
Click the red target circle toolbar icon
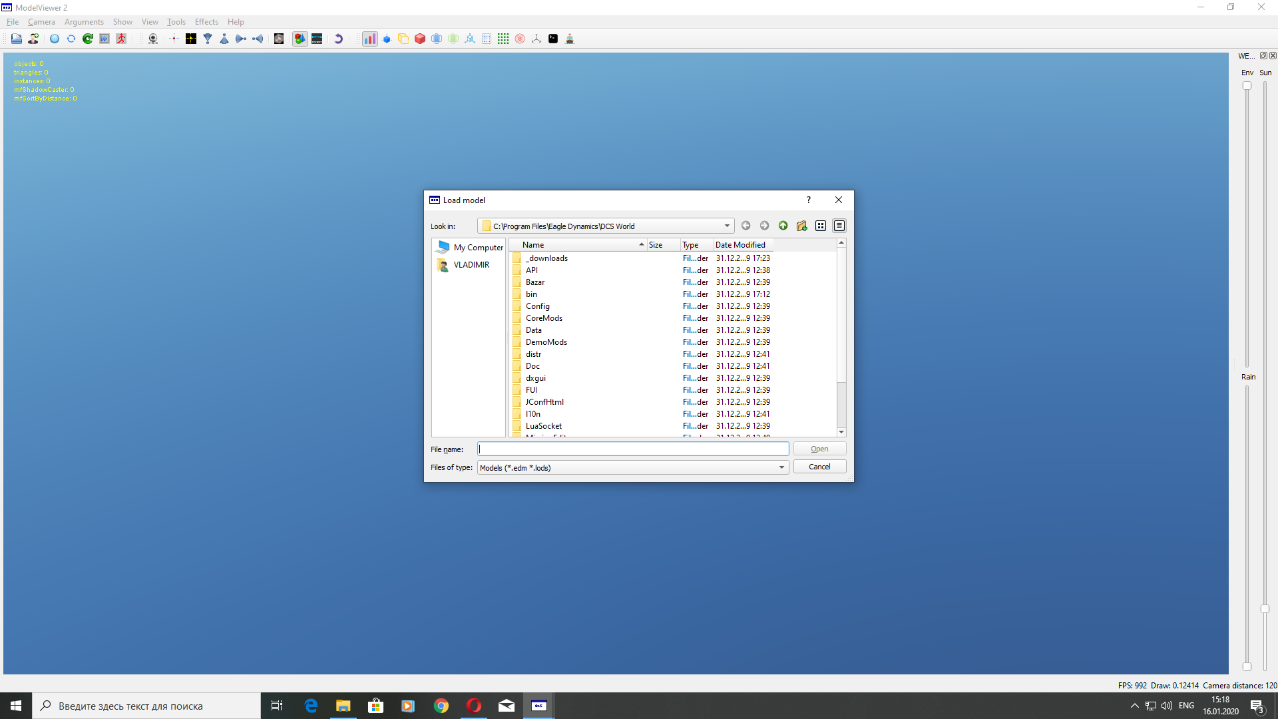(x=520, y=39)
